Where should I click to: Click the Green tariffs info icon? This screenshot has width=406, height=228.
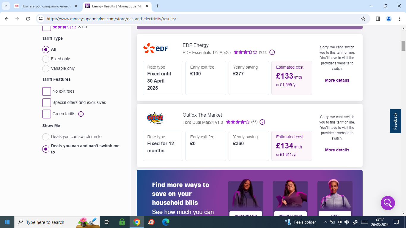(x=81, y=114)
